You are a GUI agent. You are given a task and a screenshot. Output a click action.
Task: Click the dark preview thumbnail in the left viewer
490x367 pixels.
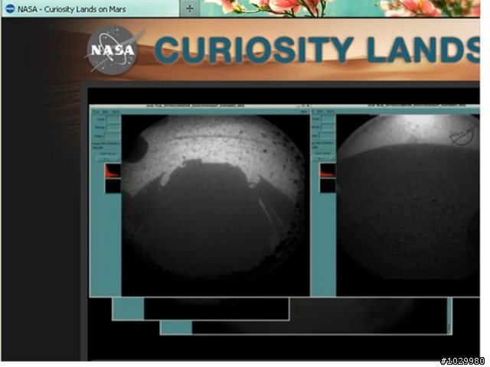tap(113, 186)
